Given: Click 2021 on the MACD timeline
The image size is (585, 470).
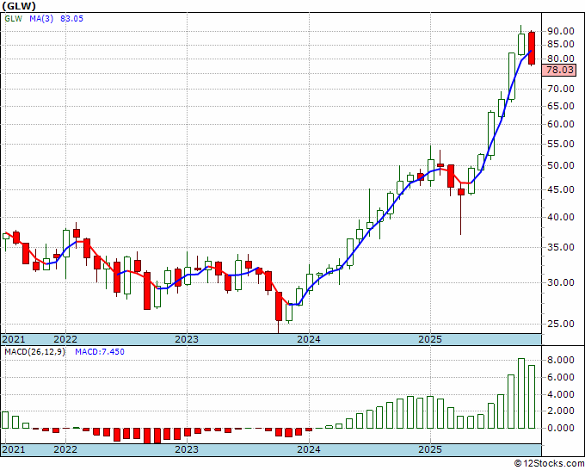Looking at the screenshot, I should click(14, 449).
